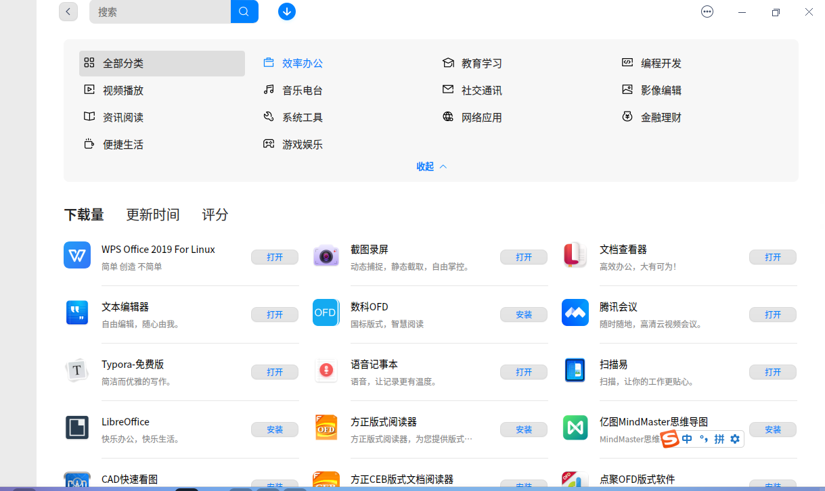Click the search magnifier icon
Screen dimensions: 825x491
click(244, 11)
